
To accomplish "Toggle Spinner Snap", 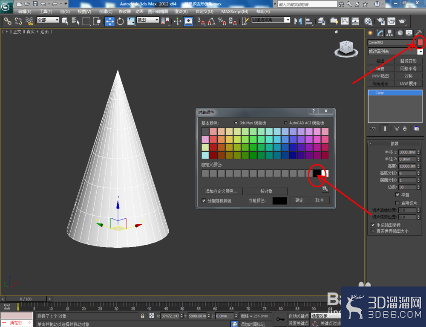I will pos(233,21).
